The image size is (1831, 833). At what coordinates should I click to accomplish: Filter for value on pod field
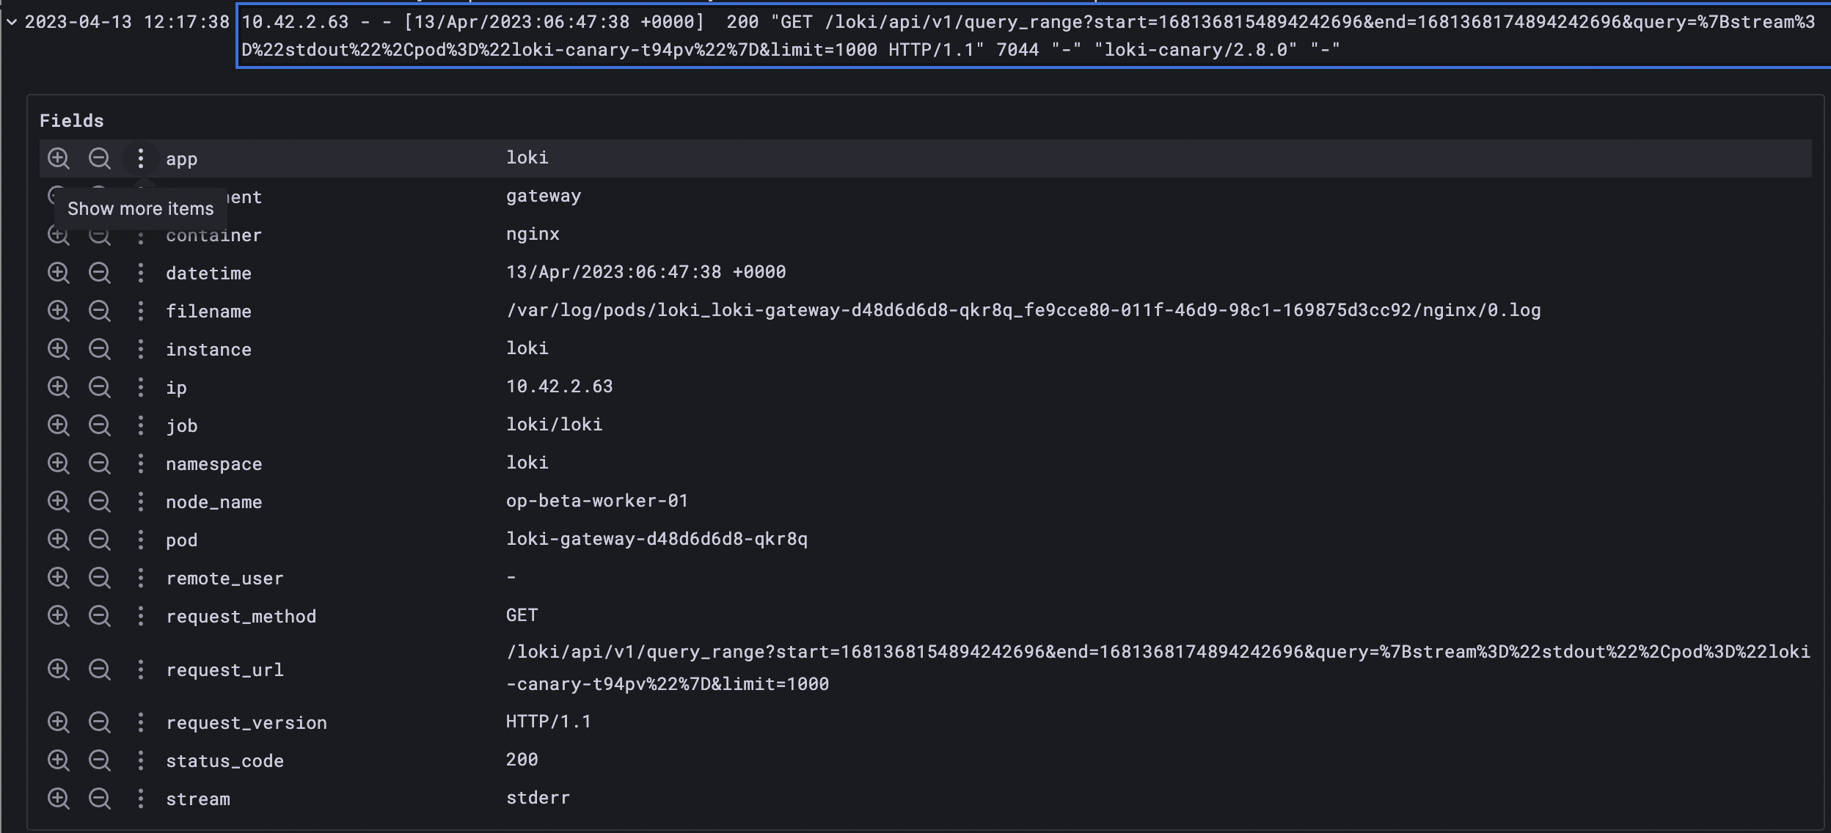tap(58, 540)
